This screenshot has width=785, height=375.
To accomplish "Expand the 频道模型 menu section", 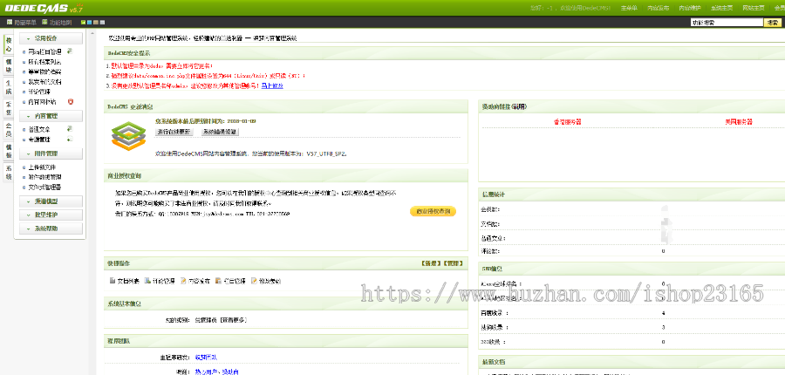I will click(x=51, y=201).
